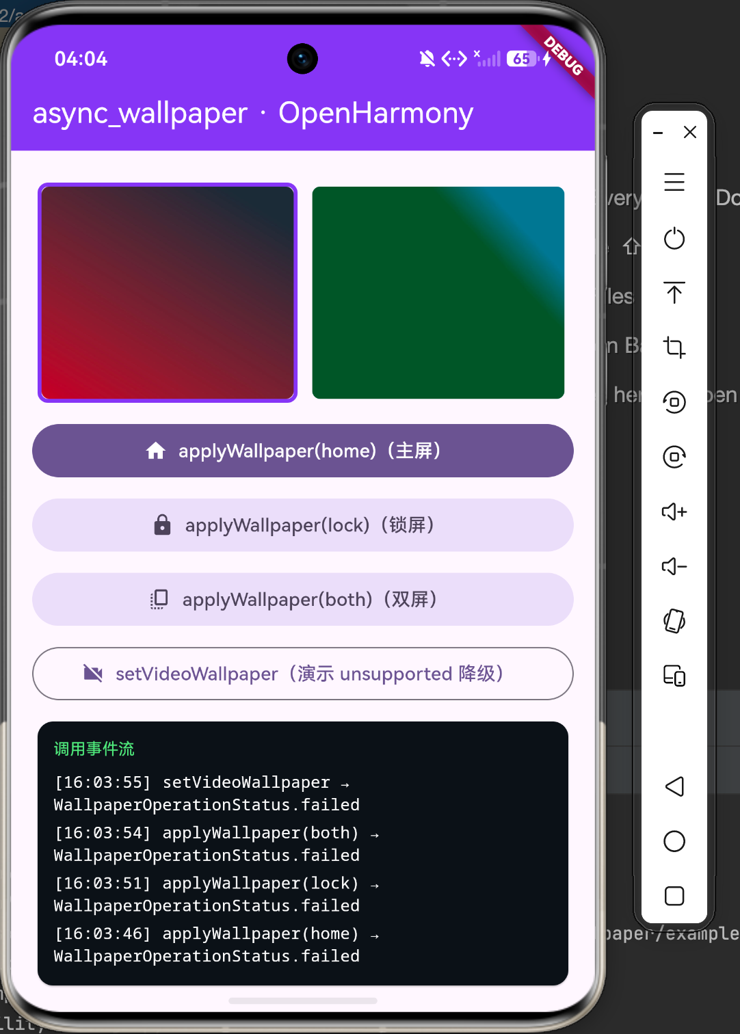Increase volume with the speaker plus icon
Viewport: 740px width, 1034px height.
coord(674,512)
